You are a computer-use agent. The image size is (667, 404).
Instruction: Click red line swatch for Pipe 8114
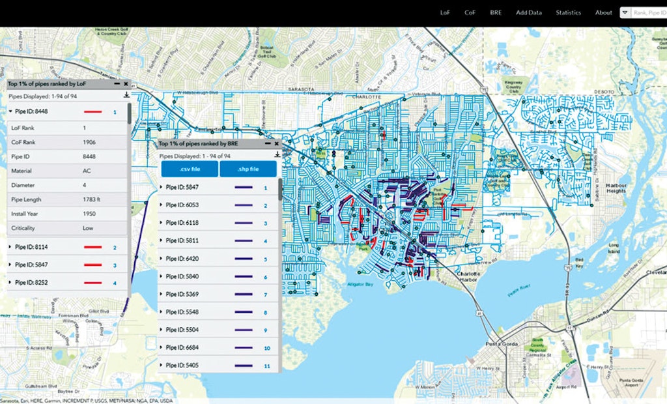click(92, 248)
